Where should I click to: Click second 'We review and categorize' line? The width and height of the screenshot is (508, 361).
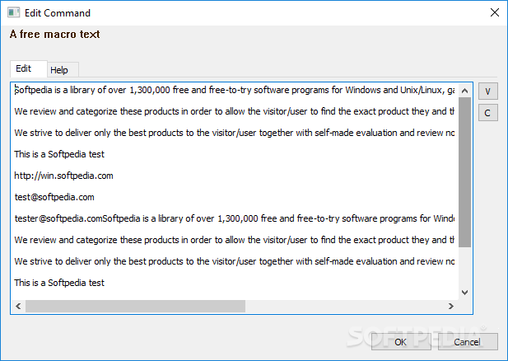235,240
